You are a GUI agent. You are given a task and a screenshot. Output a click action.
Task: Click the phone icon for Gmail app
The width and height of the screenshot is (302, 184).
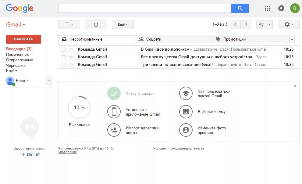pos(114,112)
